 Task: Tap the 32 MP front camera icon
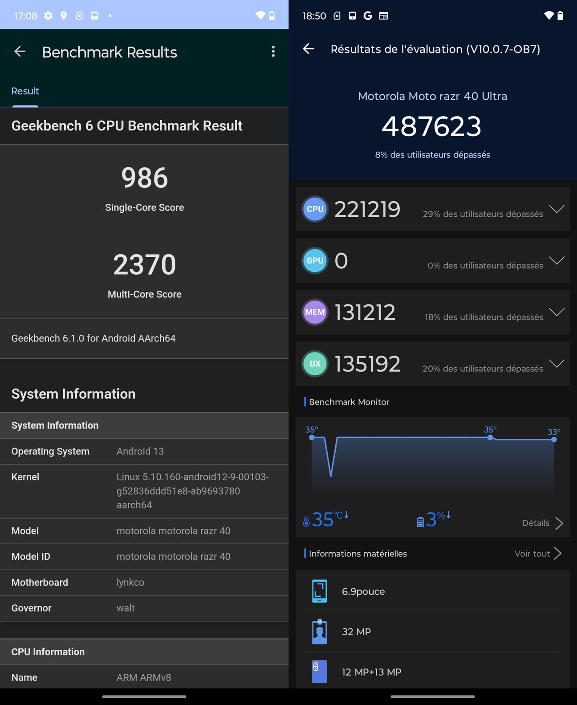(x=319, y=632)
